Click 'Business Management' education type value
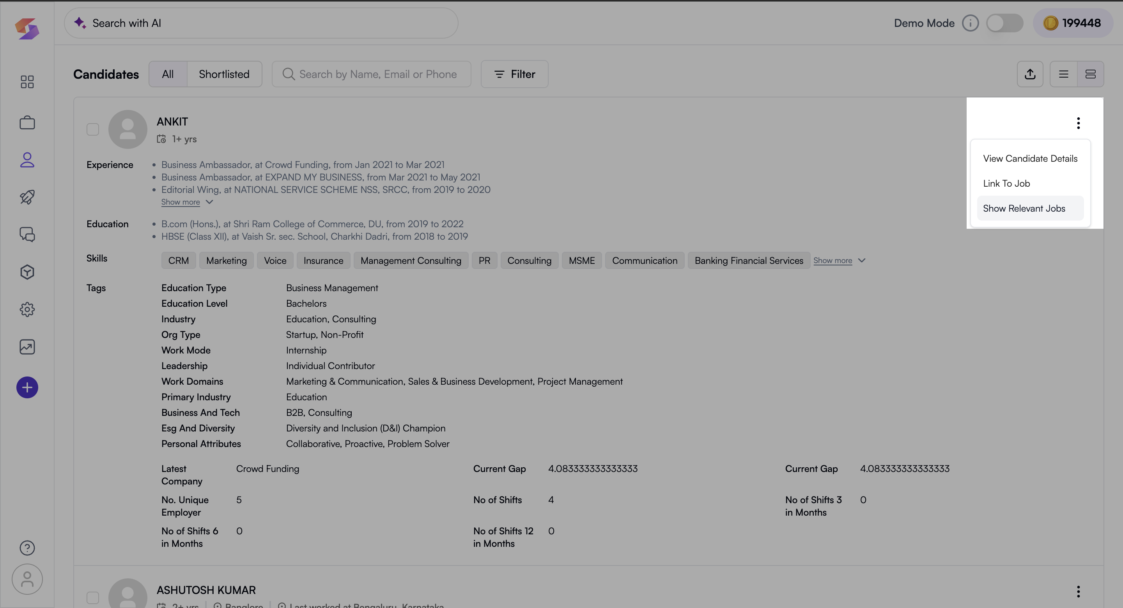This screenshot has height=608, width=1123. click(332, 288)
